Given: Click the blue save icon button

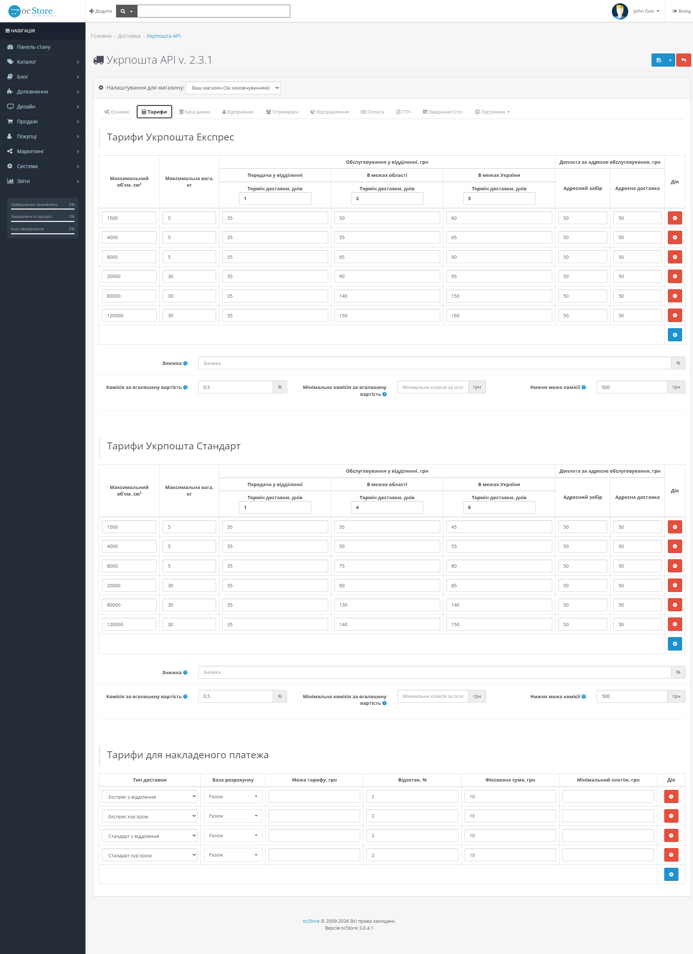Looking at the screenshot, I should pos(658,60).
